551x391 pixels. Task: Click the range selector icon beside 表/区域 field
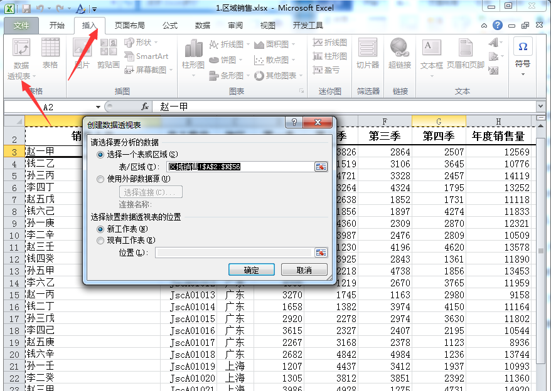tap(321, 167)
